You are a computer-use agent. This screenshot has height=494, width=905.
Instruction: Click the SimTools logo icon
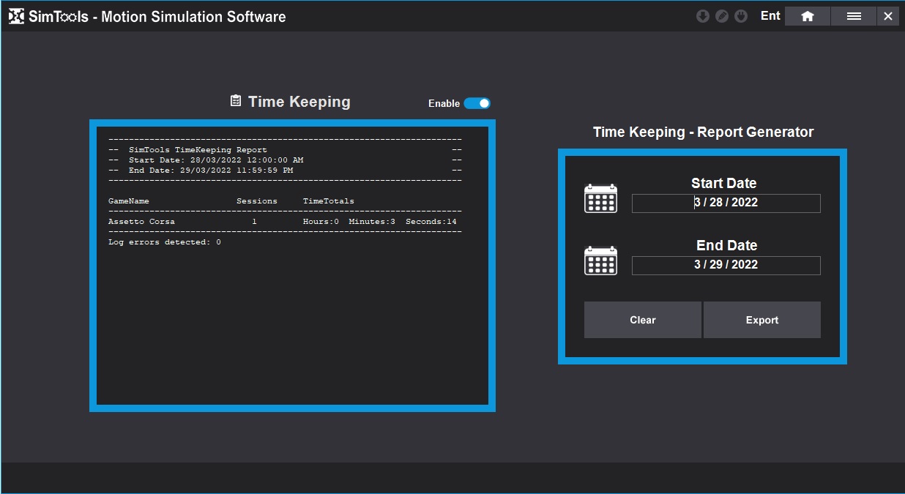pos(16,16)
